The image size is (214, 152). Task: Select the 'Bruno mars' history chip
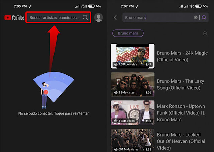click(x=128, y=33)
